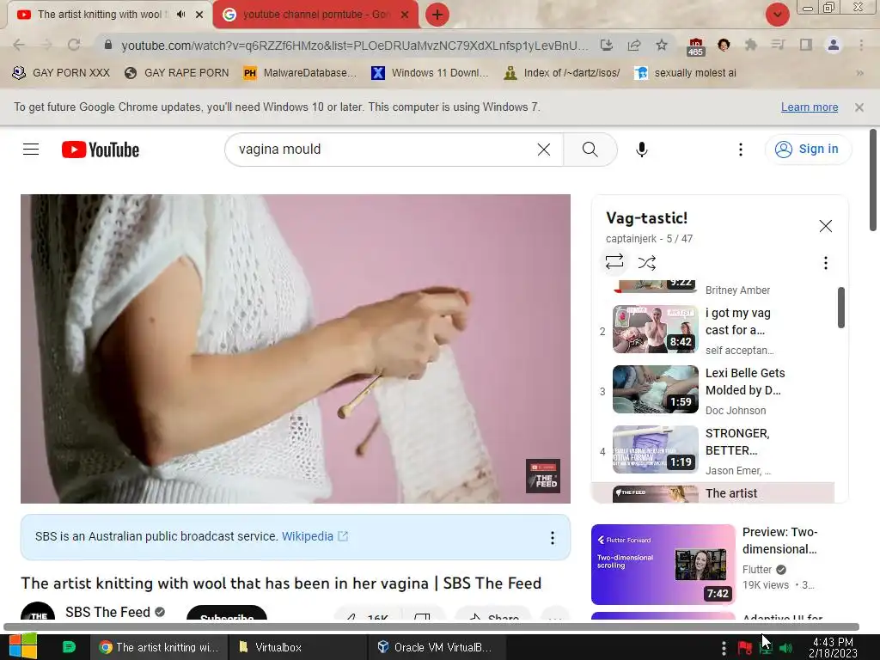
Task: Open the Chrome side panel icon
Action: tap(806, 45)
